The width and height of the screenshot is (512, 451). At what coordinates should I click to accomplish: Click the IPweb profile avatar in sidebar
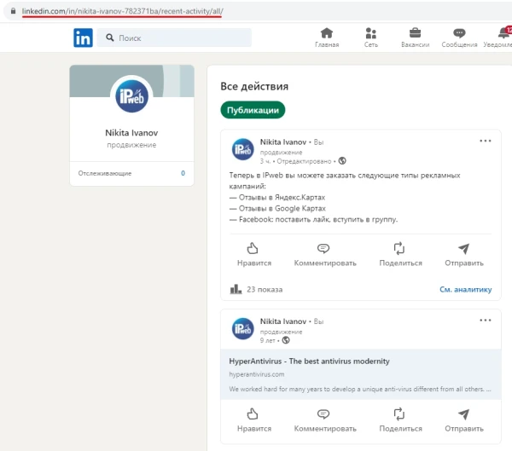[x=131, y=96]
